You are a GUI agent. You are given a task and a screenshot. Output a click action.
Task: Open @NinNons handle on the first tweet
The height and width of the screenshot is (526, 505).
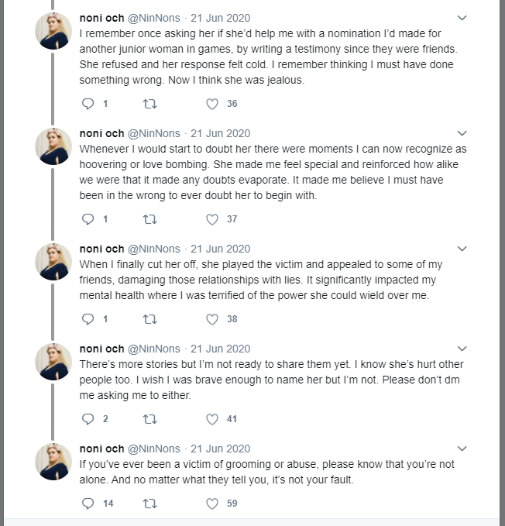(x=154, y=18)
